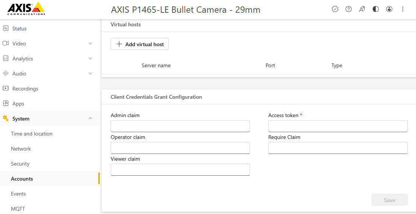Open the language selection icon
The width and height of the screenshot is (416, 214).
pyautogui.click(x=362, y=9)
